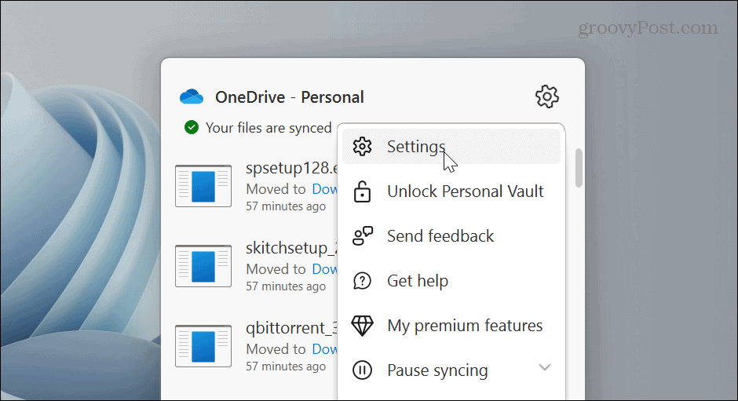Click the skitchsetup_ file name
738x401 pixels.
coord(291,248)
